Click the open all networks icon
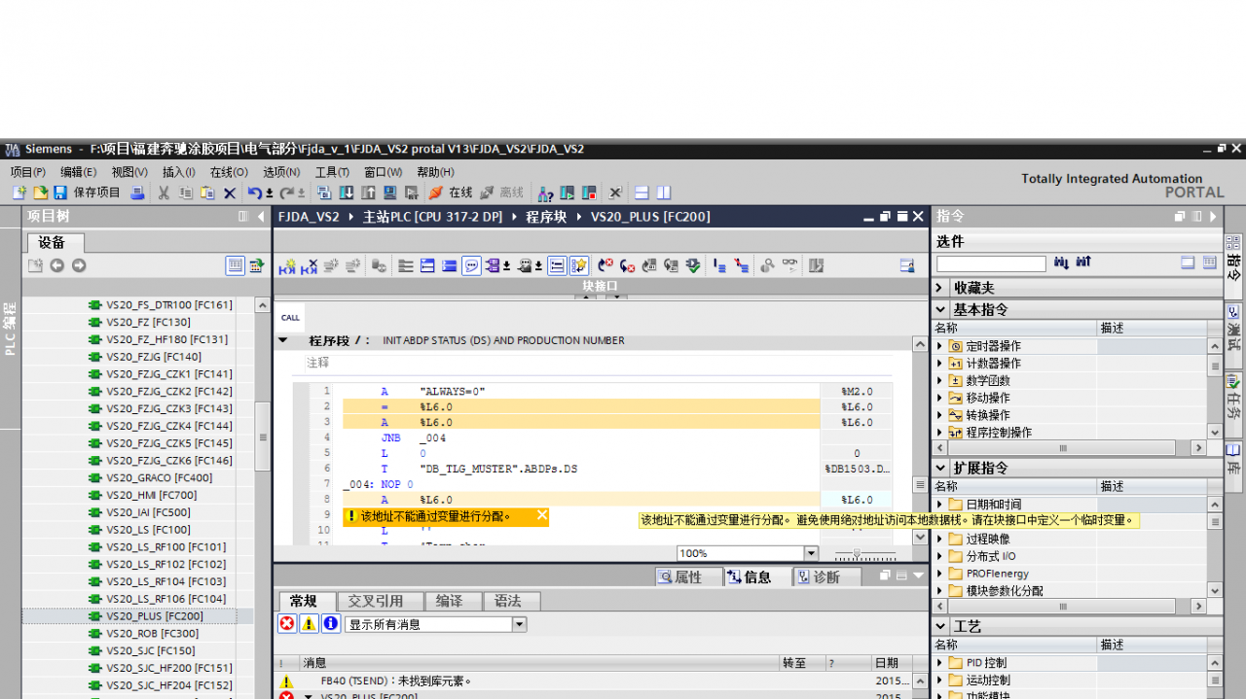Viewport: 1246px width, 699px height. point(427,265)
